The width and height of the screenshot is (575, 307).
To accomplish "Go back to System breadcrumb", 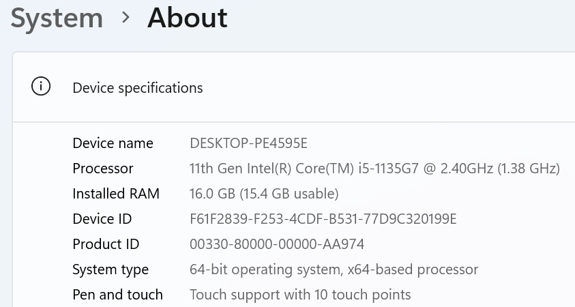I will 57,18.
